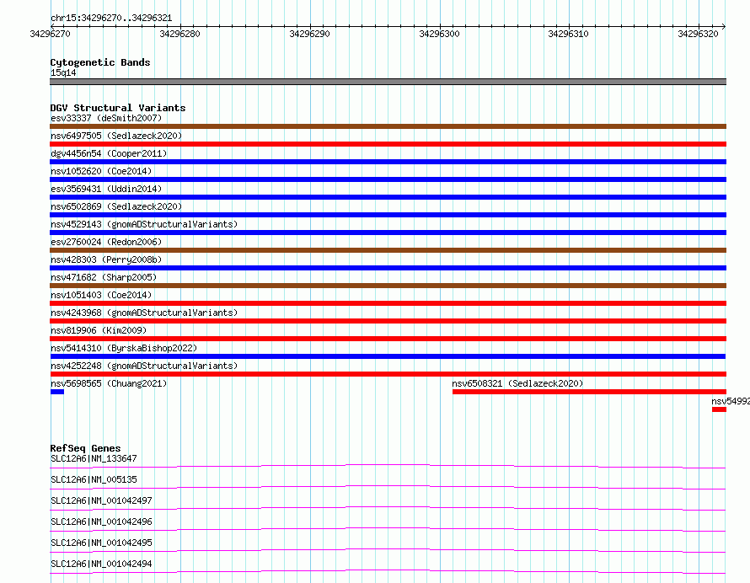This screenshot has height=583, width=750.
Task: Click the small red nsv54992 bar
Action: (719, 409)
